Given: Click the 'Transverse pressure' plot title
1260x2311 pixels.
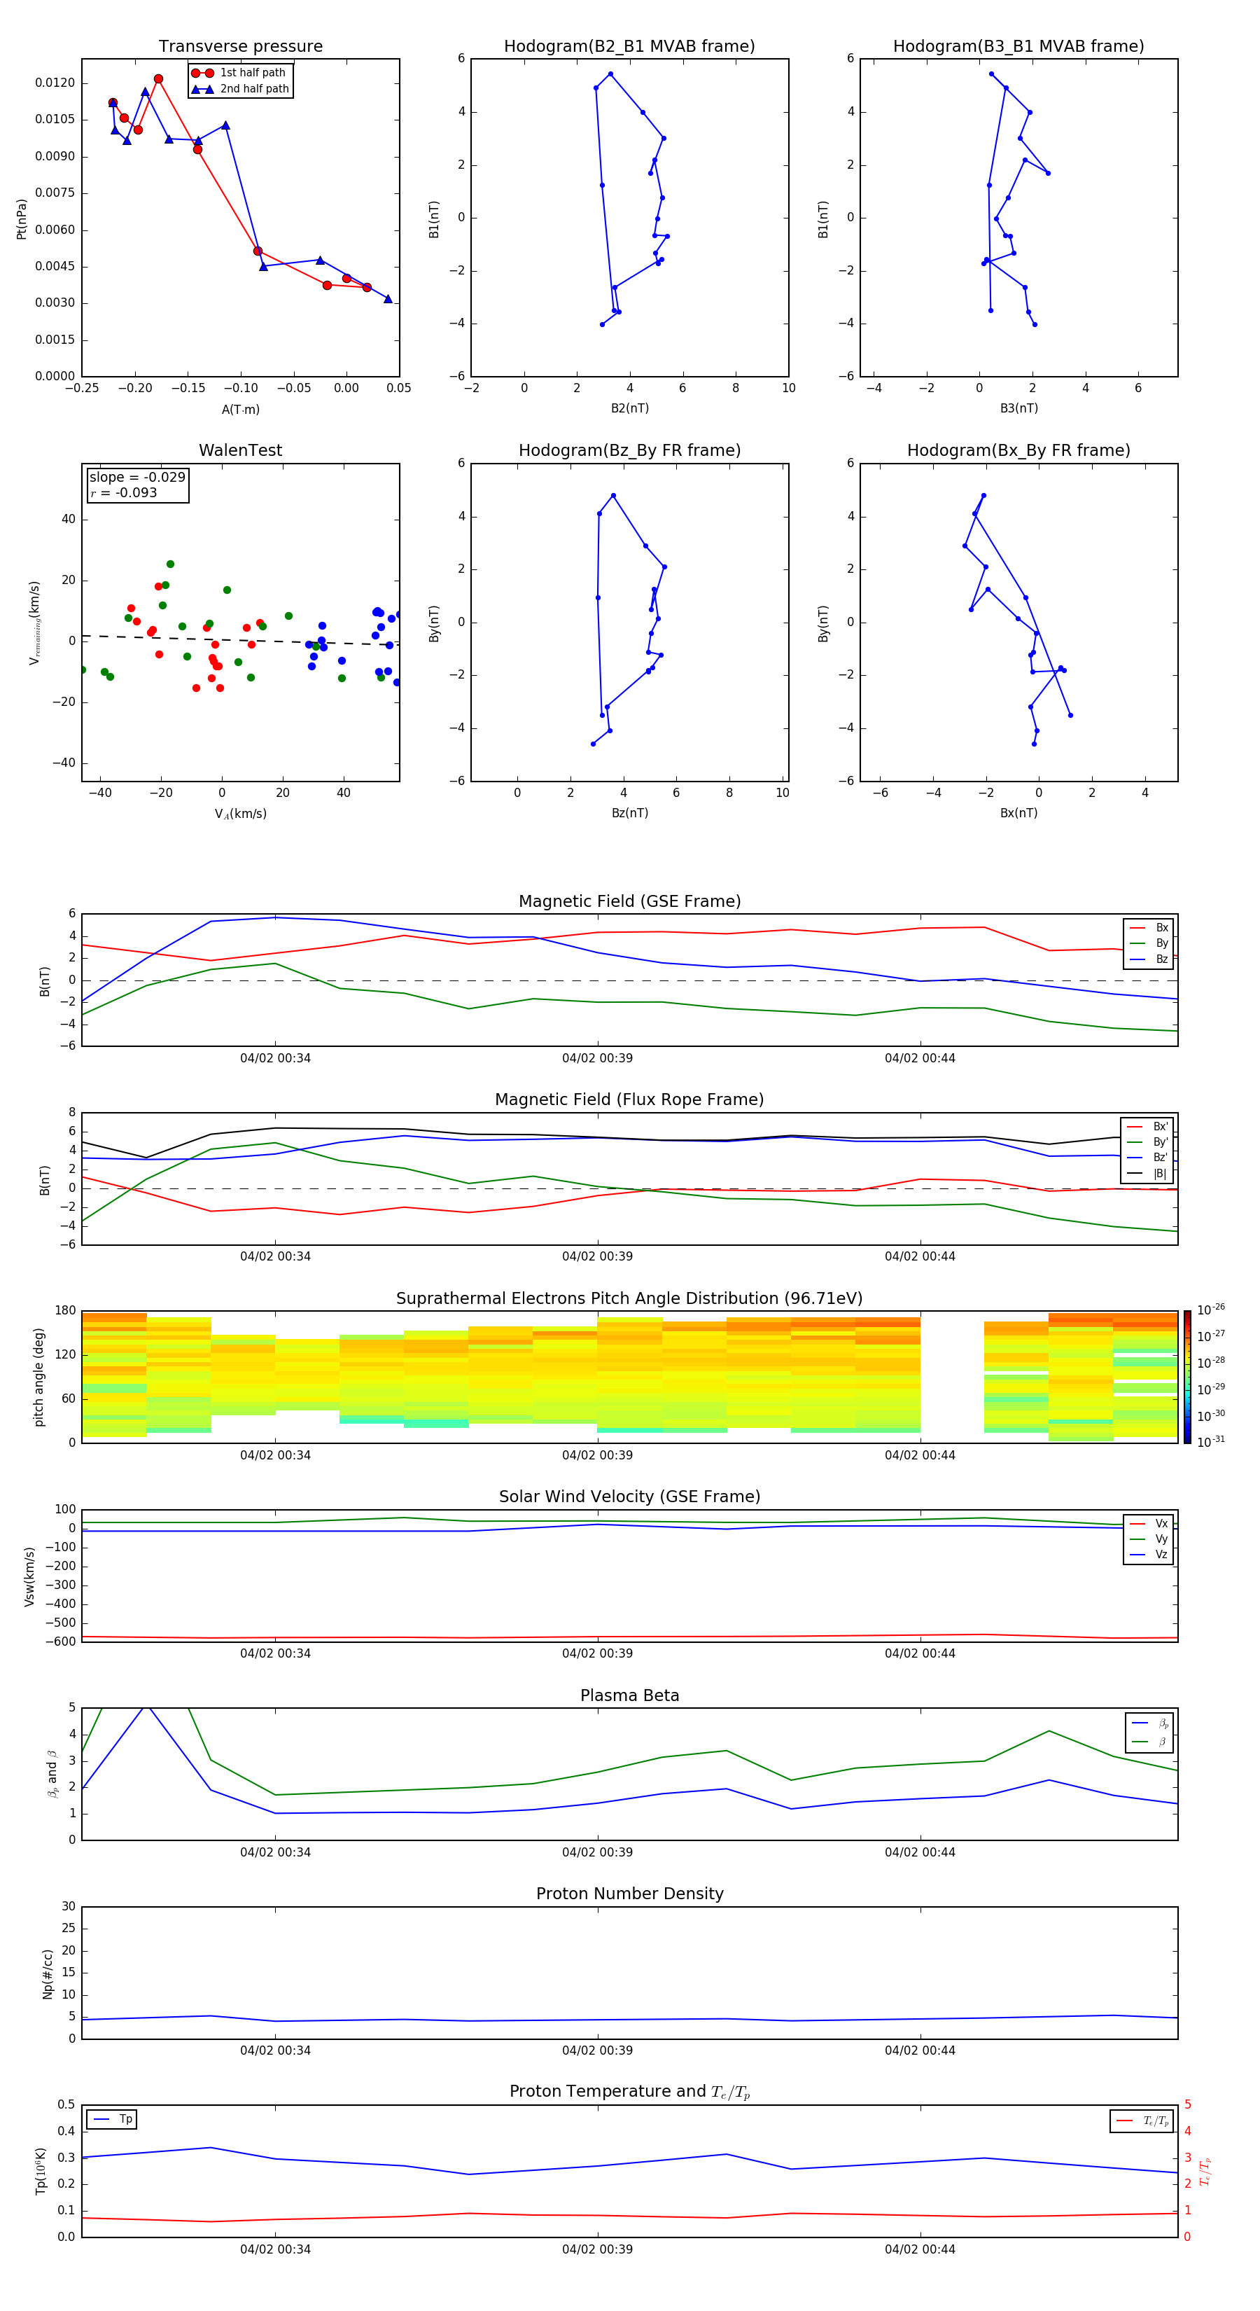Looking at the screenshot, I should 240,46.
